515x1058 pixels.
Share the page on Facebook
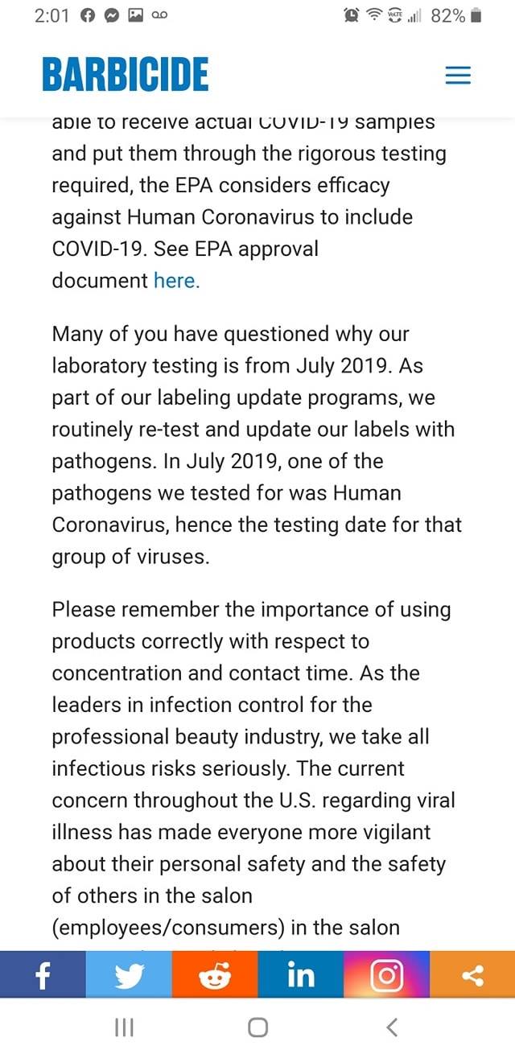point(43,975)
